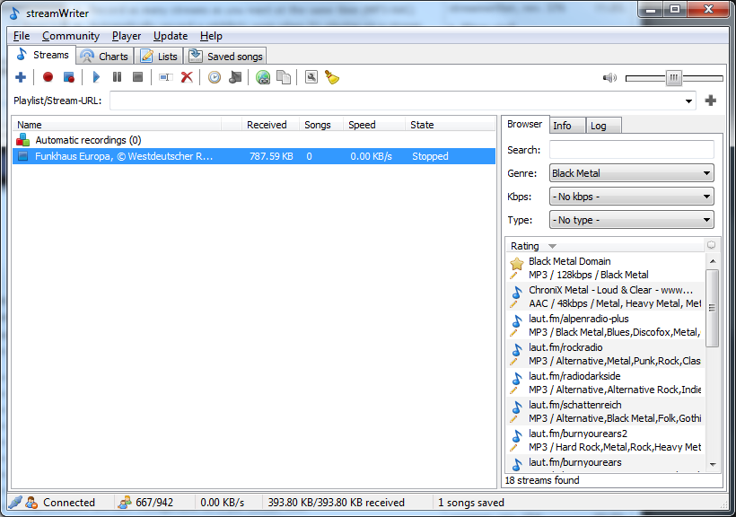Open the Type dropdown

click(x=632, y=220)
